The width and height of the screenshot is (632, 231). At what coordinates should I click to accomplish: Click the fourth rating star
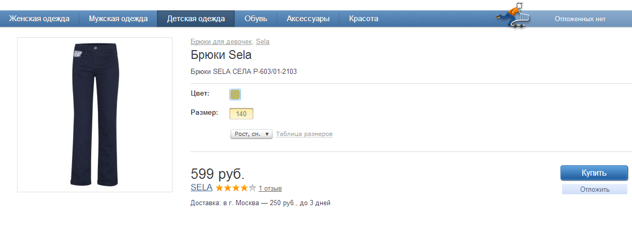click(244, 188)
